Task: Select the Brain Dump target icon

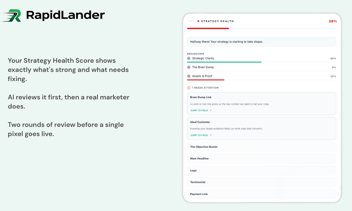Action: pyautogui.click(x=189, y=67)
